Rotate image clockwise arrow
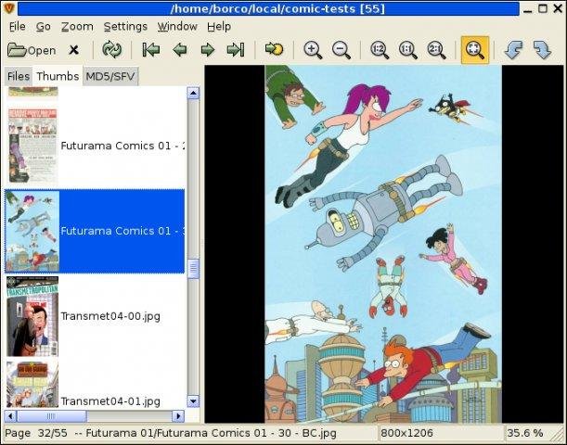Image resolution: width=567 pixels, height=445 pixels. click(542, 50)
